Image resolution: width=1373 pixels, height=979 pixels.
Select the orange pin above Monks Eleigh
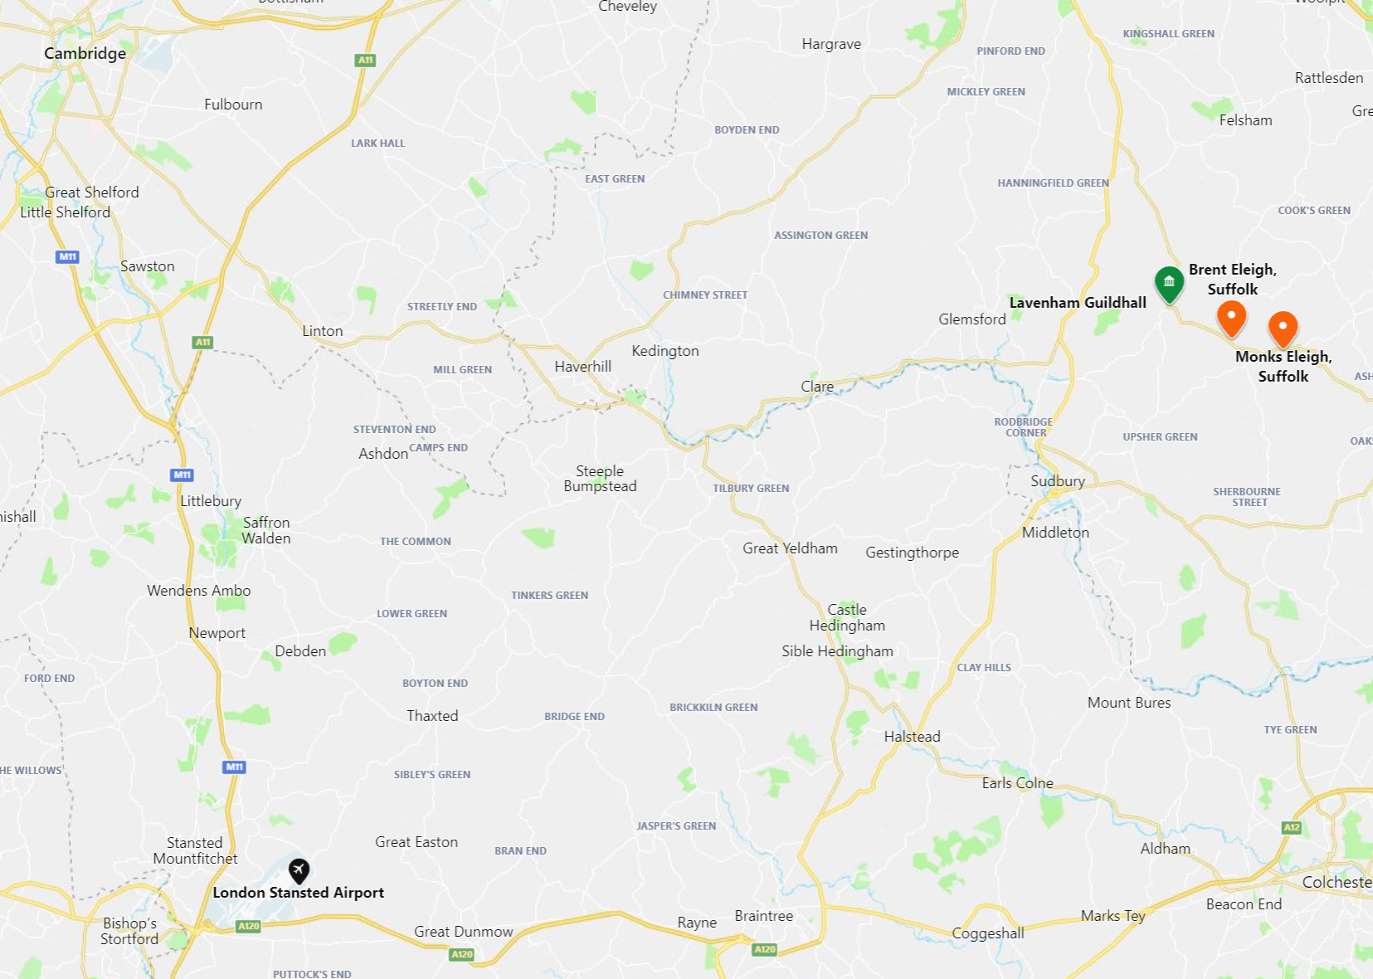[1283, 329]
